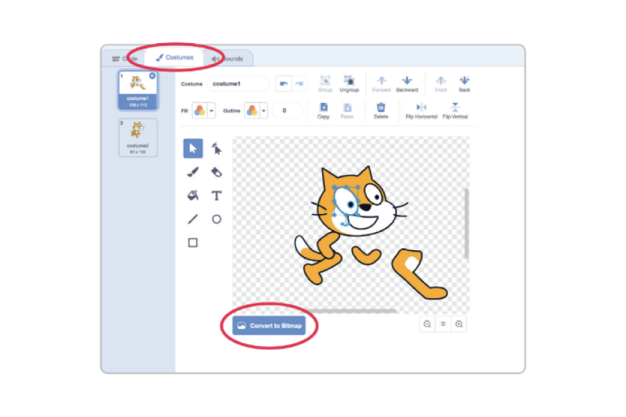Select the Text tool
The width and height of the screenshot is (626, 417).
point(217,195)
